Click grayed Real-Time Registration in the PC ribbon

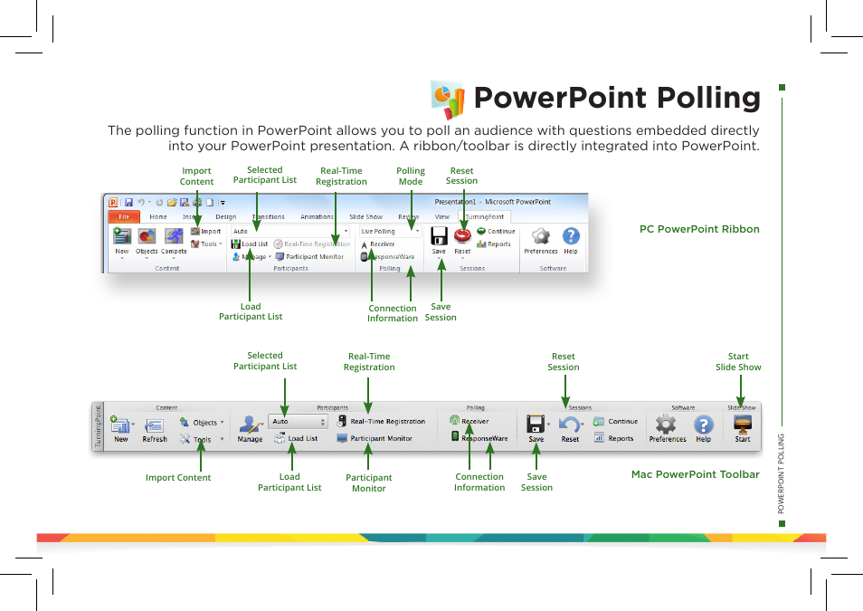311,243
